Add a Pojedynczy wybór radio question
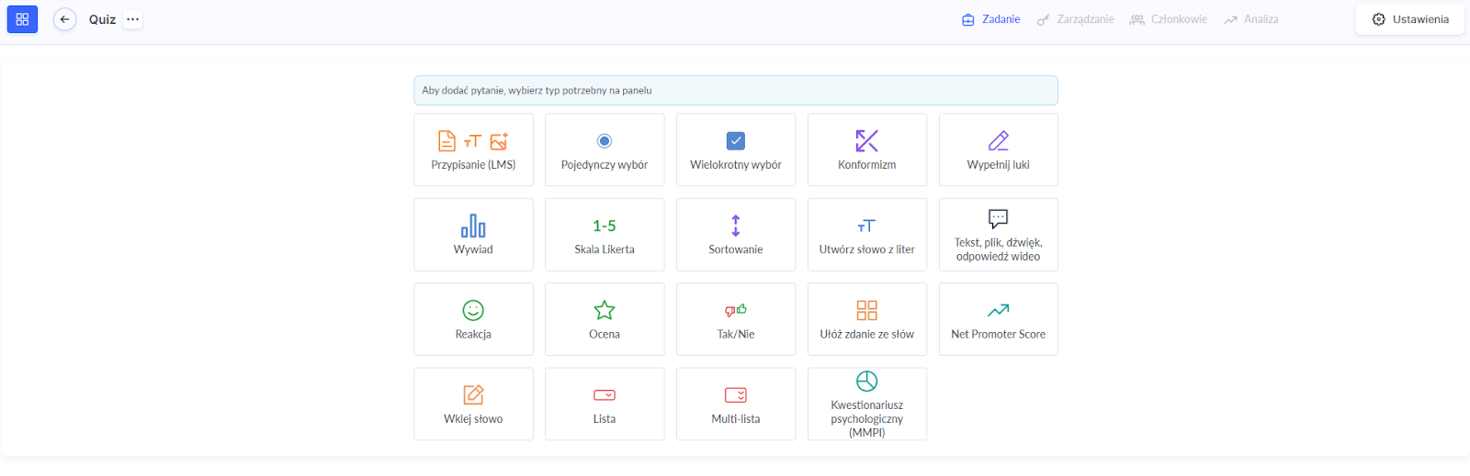The height and width of the screenshot is (476, 1470). pos(605,149)
